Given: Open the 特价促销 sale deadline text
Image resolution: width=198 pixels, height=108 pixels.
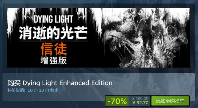Looking at the screenshot, I should pyautogui.click(x=33, y=90).
